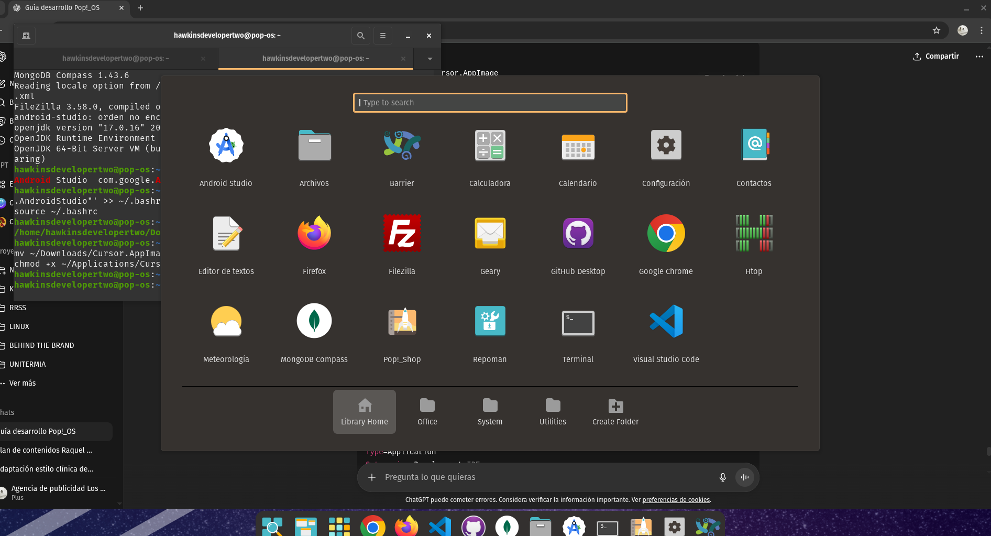Launch Android Studio from the app library
991x536 pixels.
[226, 146]
